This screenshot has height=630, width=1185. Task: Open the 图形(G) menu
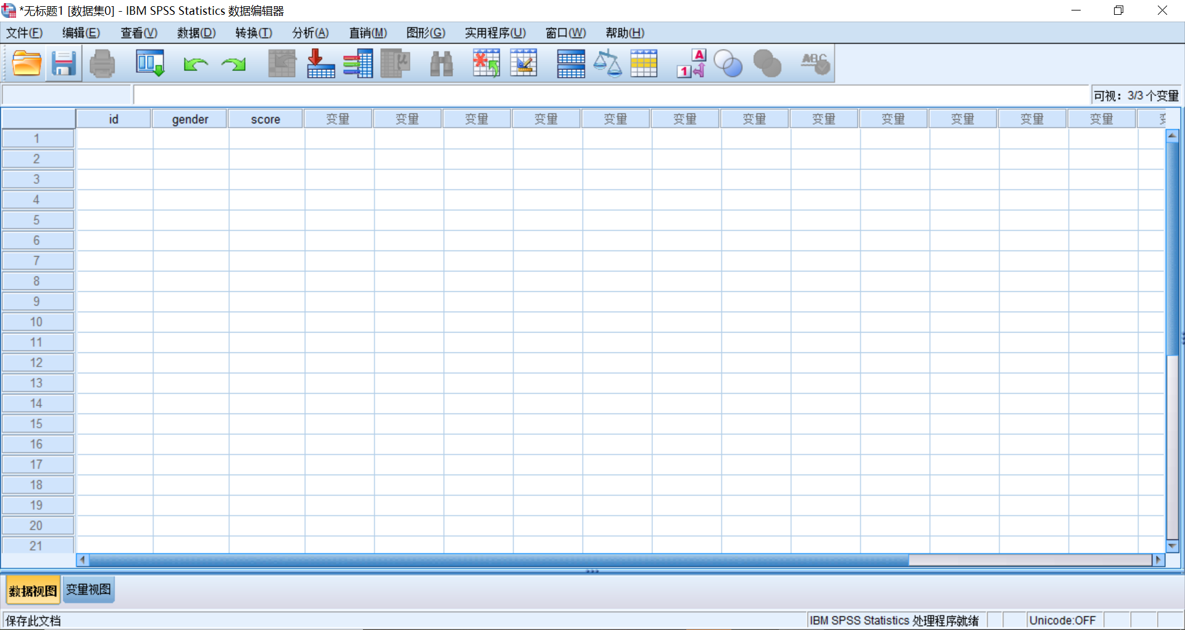(x=426, y=33)
